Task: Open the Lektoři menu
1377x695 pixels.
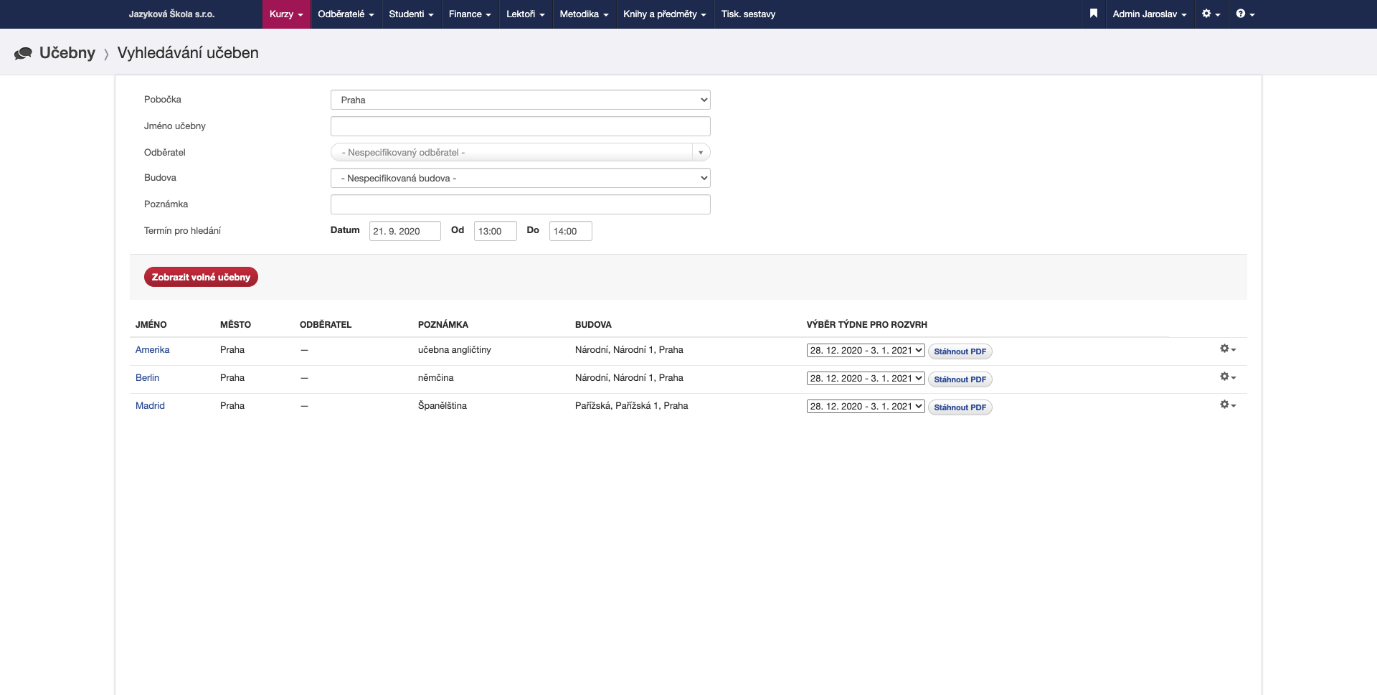Action: pos(525,14)
